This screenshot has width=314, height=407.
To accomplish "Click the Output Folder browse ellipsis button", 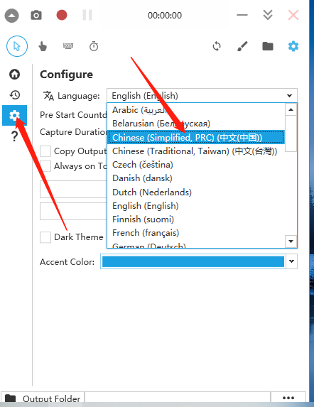I will [288, 398].
